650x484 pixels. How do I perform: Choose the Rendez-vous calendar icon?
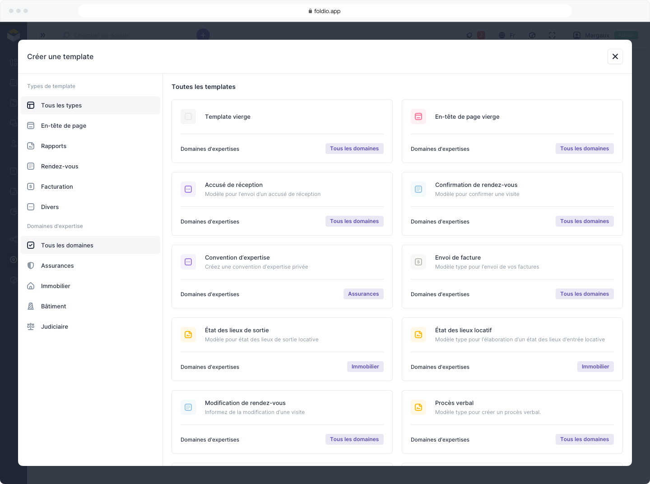pos(31,166)
